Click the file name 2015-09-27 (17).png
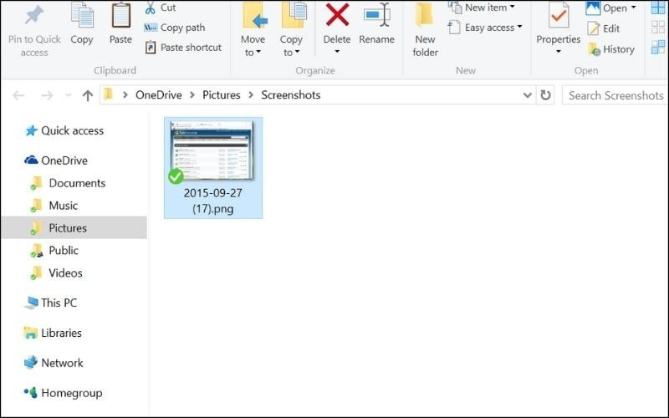The height and width of the screenshot is (418, 669). (213, 201)
